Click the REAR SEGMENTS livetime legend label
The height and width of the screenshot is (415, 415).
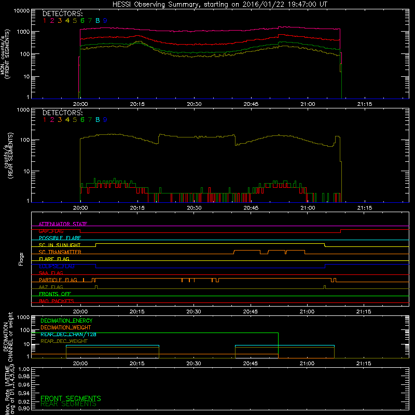click(x=68, y=404)
